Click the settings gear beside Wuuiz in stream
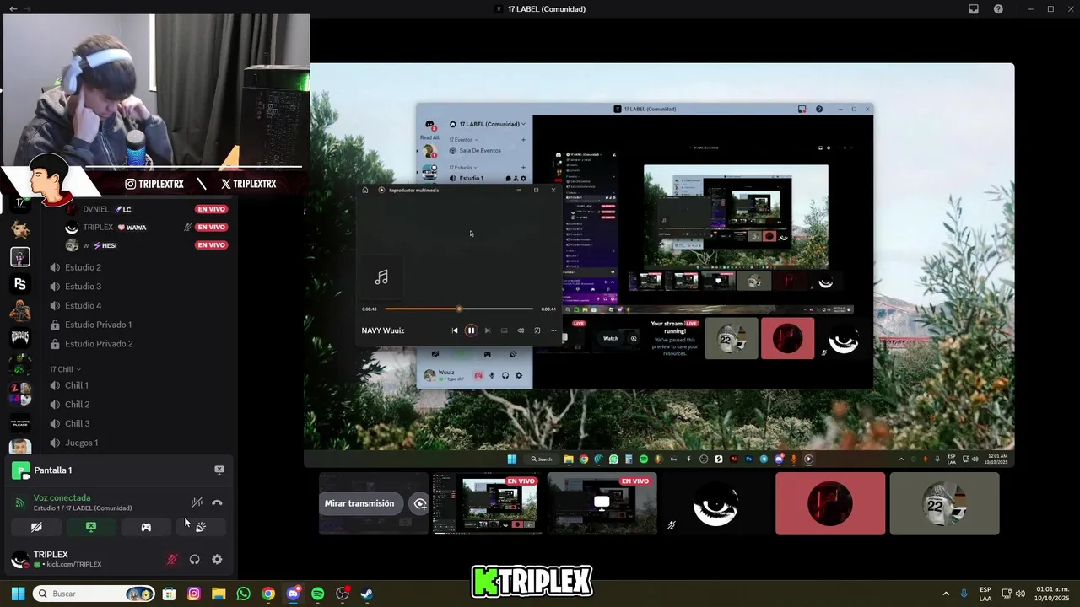Viewport: 1080px width, 607px height. [519, 375]
